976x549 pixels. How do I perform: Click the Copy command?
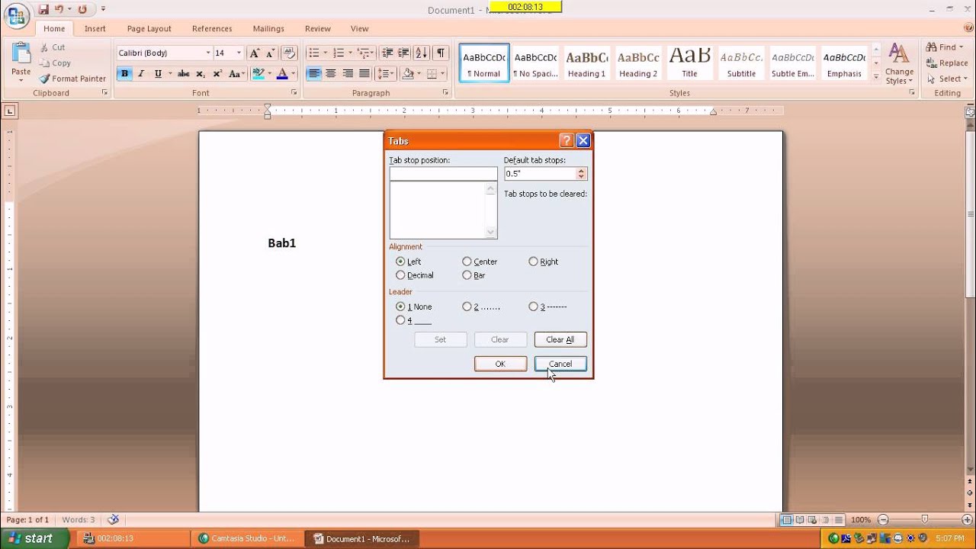point(56,63)
